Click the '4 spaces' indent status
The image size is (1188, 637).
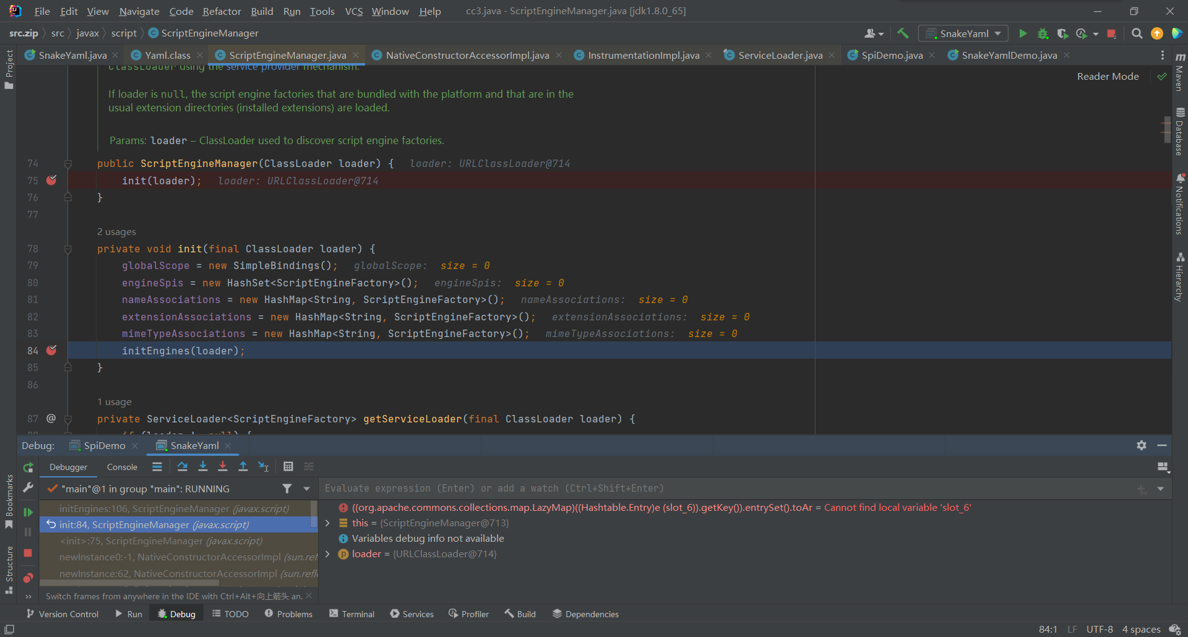point(1141,629)
